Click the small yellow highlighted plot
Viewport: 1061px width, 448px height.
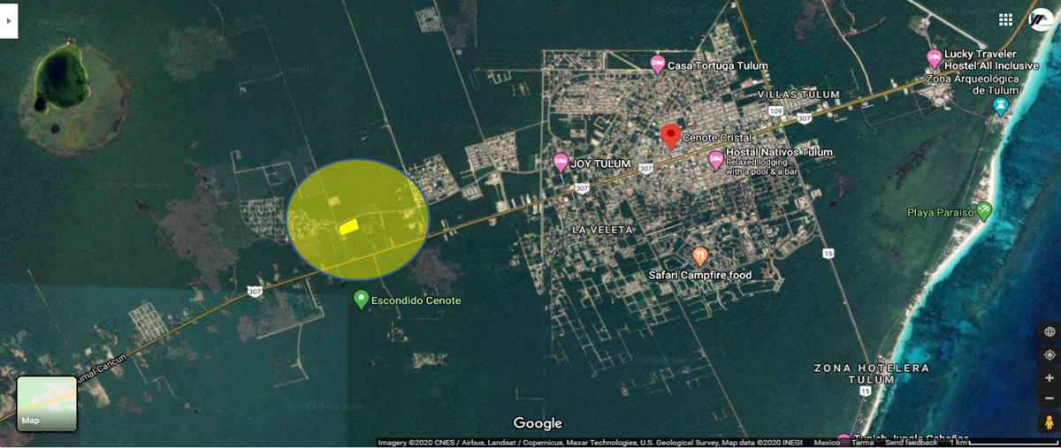pos(348,226)
